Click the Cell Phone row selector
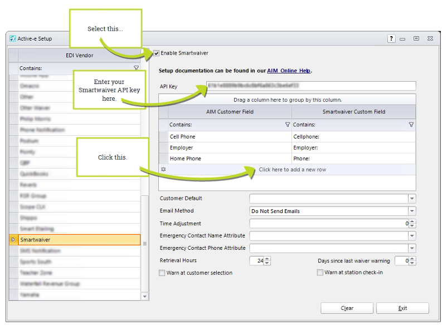Viewport: 447px width, 326px height. 163,136
